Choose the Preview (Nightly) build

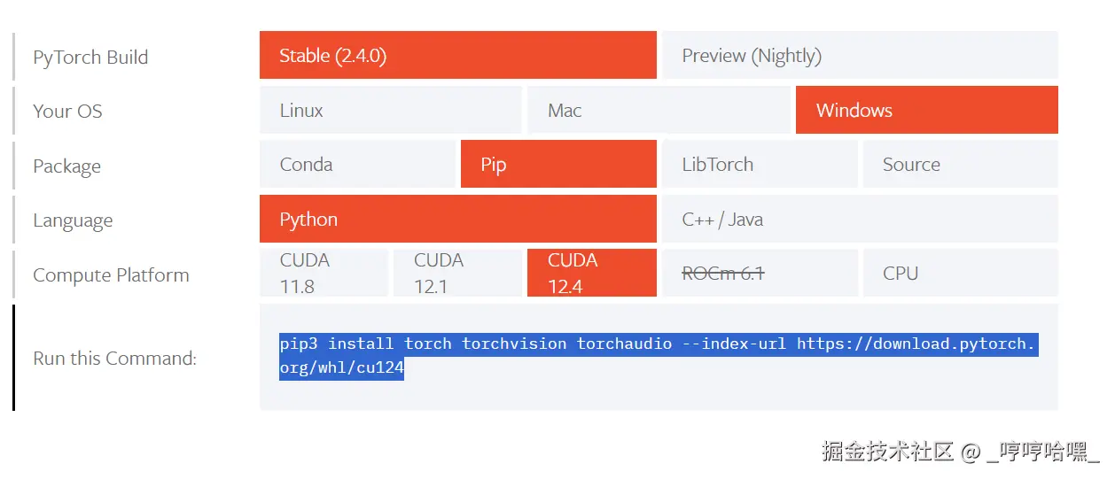tap(860, 56)
